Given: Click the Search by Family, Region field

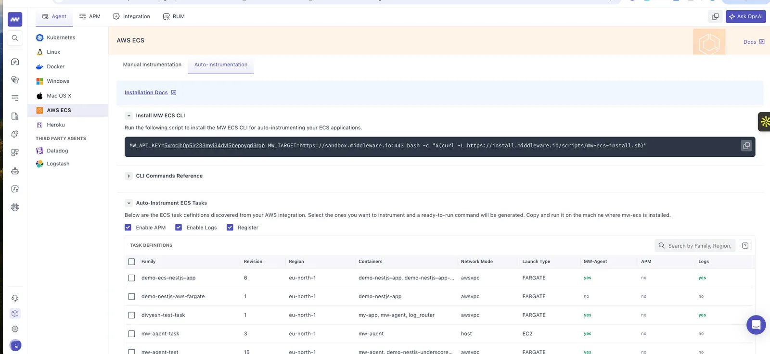Looking at the screenshot, I should coord(695,246).
